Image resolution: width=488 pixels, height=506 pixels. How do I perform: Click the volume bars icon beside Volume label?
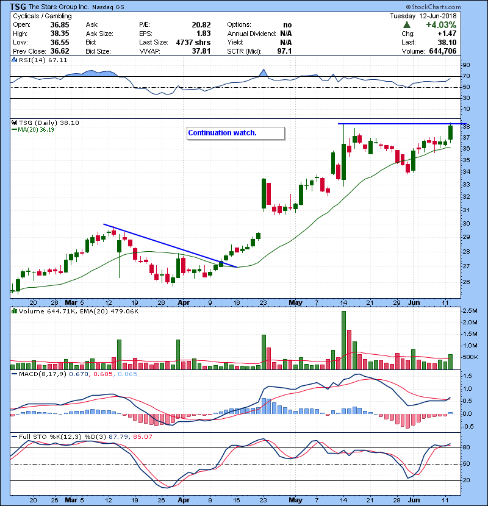(14, 311)
